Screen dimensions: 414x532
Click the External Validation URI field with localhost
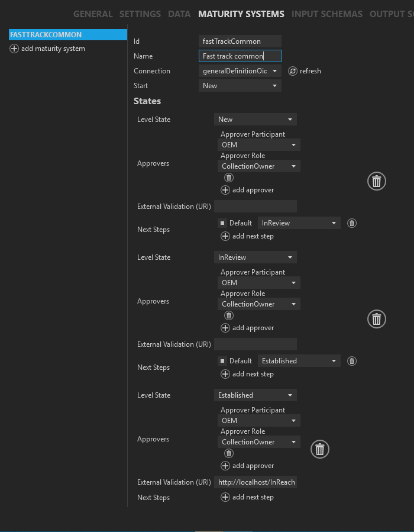(x=256, y=482)
